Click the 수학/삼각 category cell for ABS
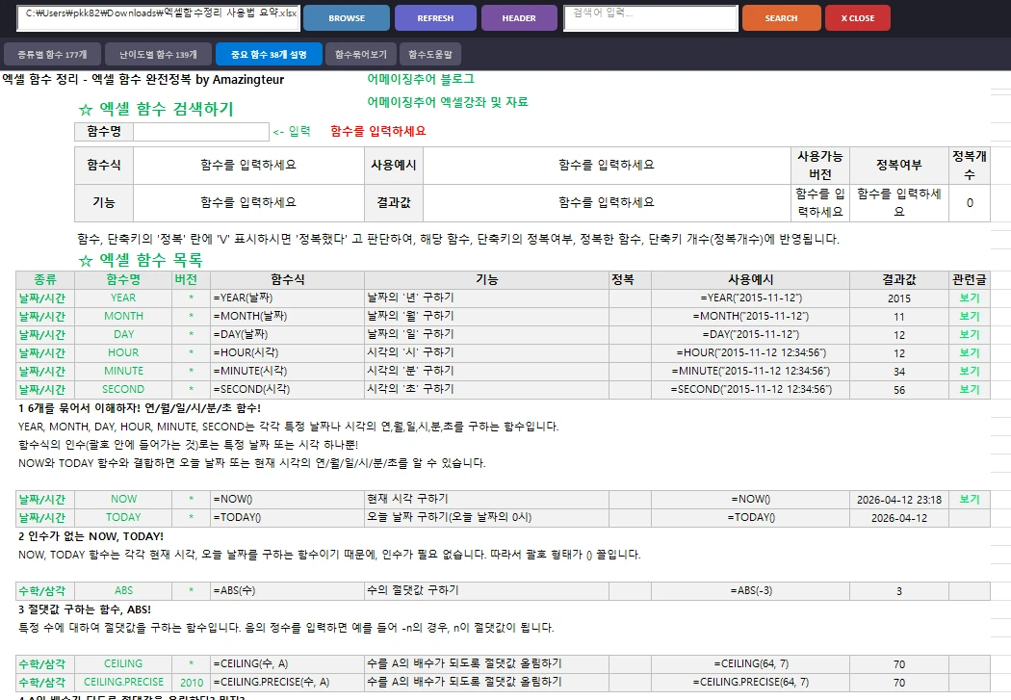This screenshot has height=700, width=1011. coord(45,590)
